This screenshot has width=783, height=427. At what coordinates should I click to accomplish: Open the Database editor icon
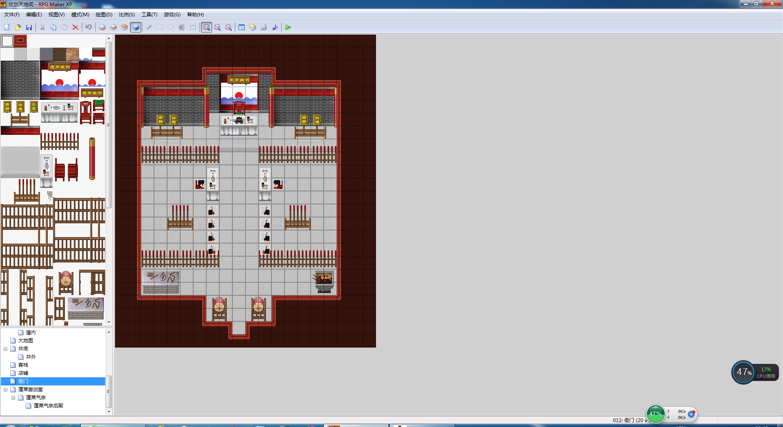click(241, 27)
